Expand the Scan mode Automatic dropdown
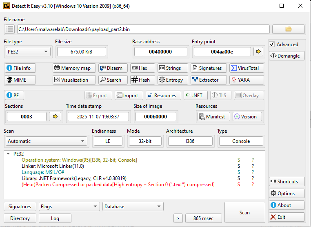This screenshot has width=311, height=227. point(46,141)
